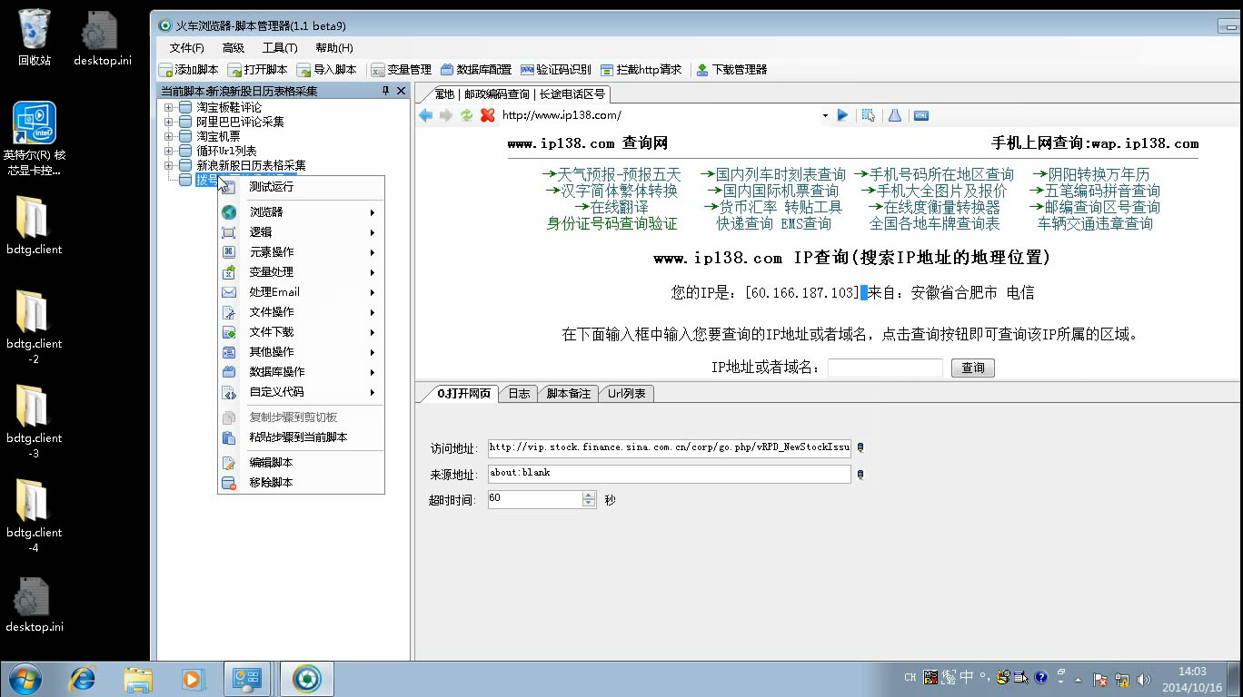Viewport: 1243px width, 697px height.
Task: Open the 数据库操作 submenu
Action: click(x=301, y=372)
